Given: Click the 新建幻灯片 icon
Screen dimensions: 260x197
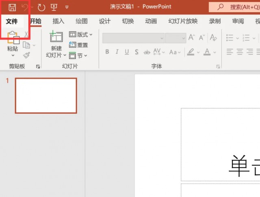Looking at the screenshot, I should tap(56, 37).
